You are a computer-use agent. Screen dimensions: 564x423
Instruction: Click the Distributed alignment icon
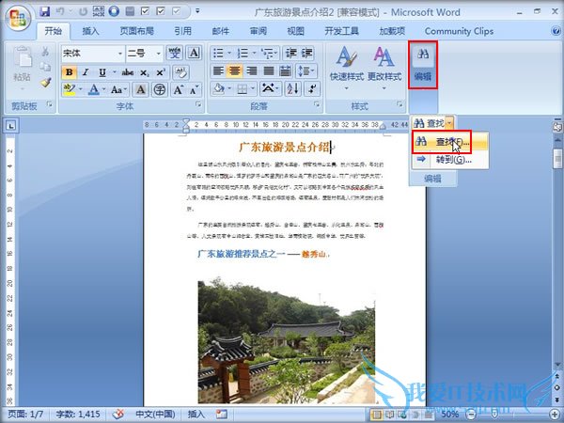pyautogui.click(x=285, y=70)
